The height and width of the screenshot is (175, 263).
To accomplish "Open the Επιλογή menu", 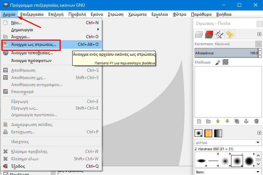I will click(56, 14).
